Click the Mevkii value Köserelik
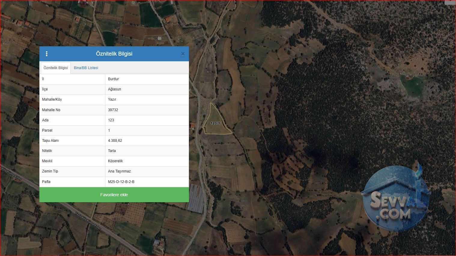The width and height of the screenshot is (456, 256). click(115, 161)
